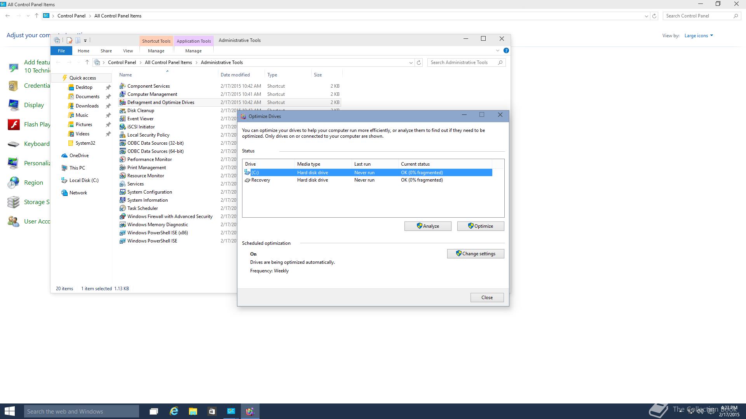
Task: Select the ODBC Data Sources (64-bit) entry
Action: coord(155,151)
